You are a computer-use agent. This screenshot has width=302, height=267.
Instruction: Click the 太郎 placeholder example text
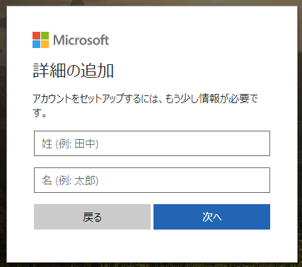[85, 180]
